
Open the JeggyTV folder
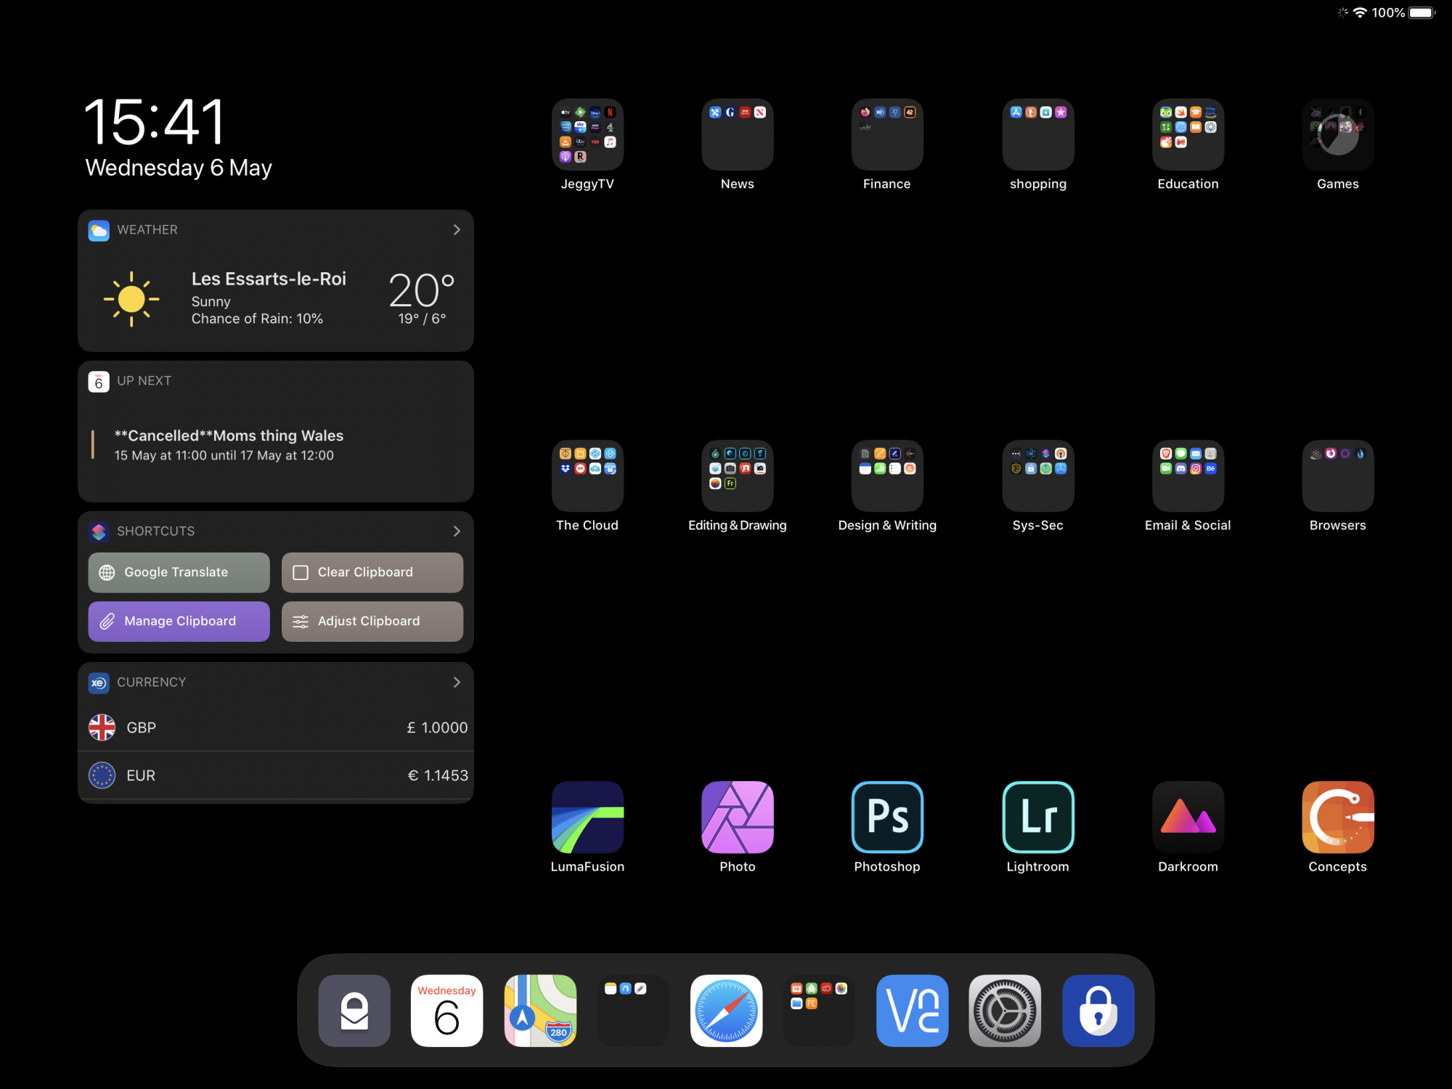587,135
